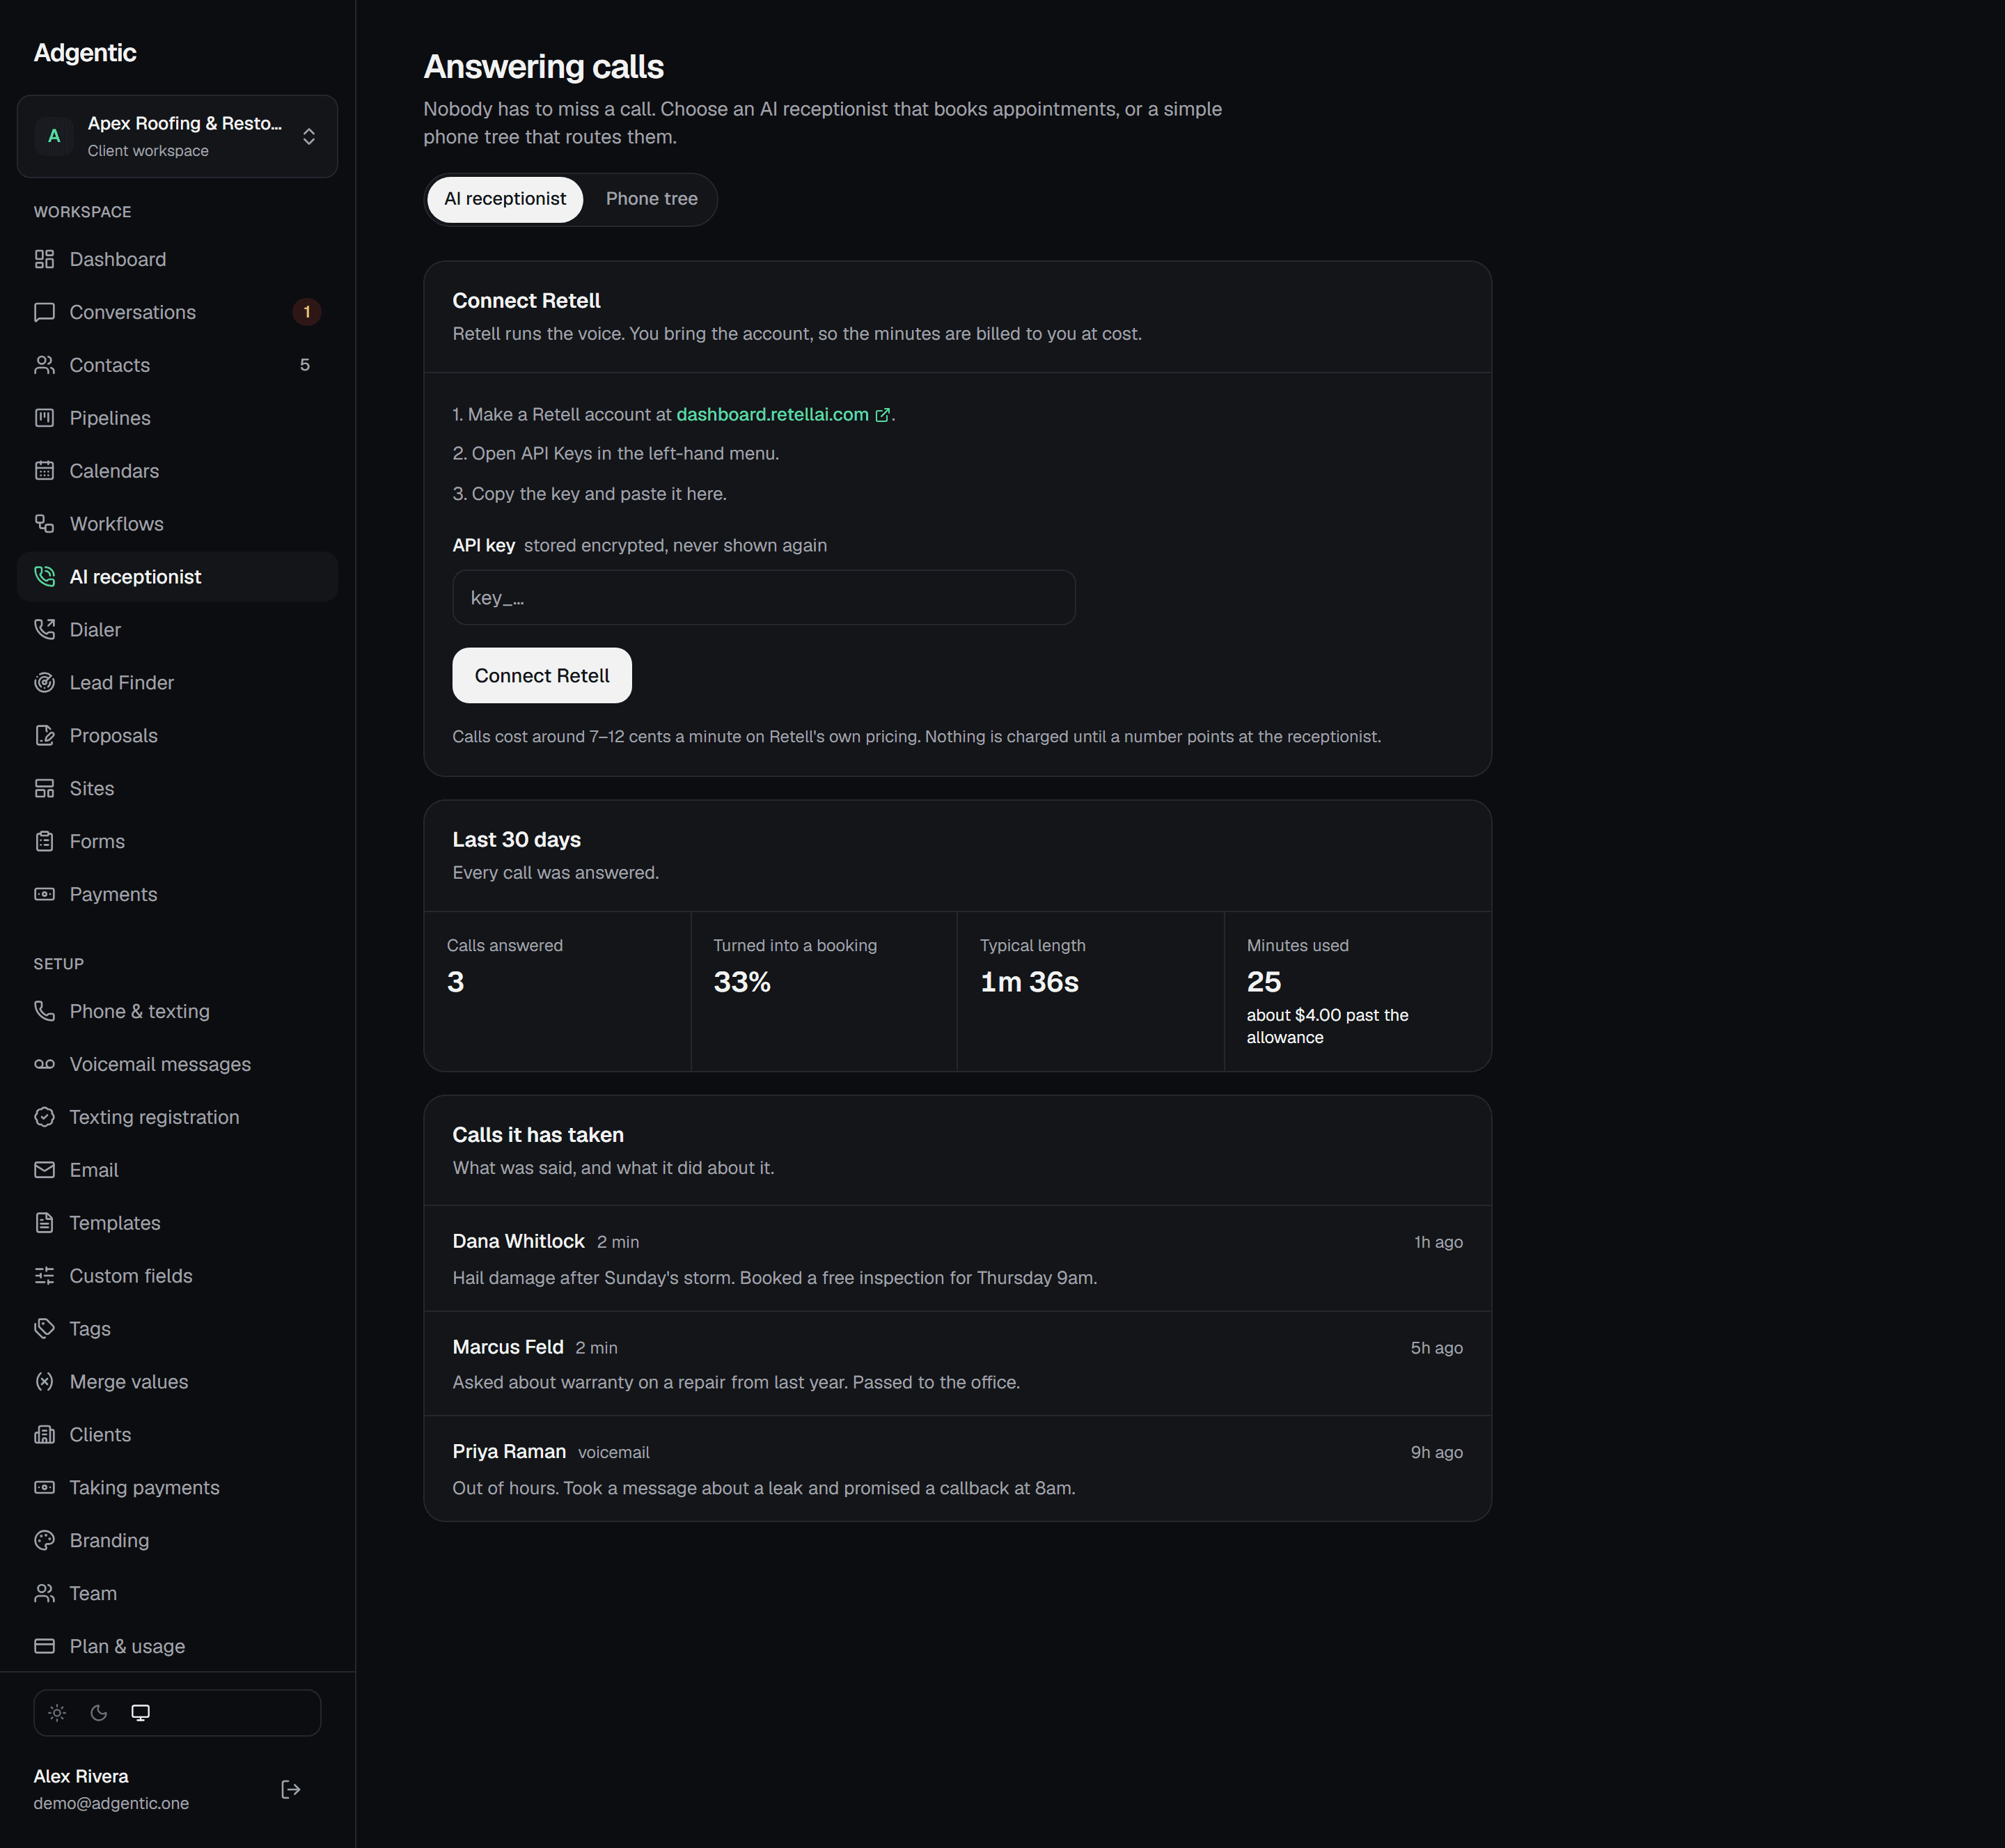Viewport: 2005px width, 1848px height.
Task: Switch to light theme sun toggle
Action: click(x=57, y=1713)
